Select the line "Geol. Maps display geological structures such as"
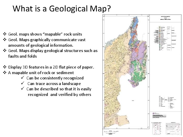This screenshot has height=137, width=183. pyautogui.click(x=53, y=51)
